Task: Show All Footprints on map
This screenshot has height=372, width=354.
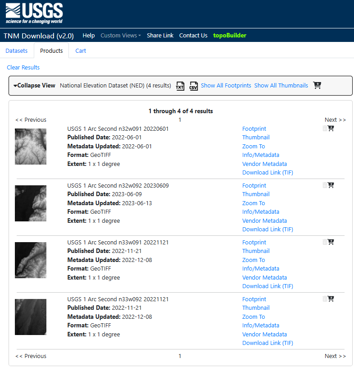Action: click(226, 85)
